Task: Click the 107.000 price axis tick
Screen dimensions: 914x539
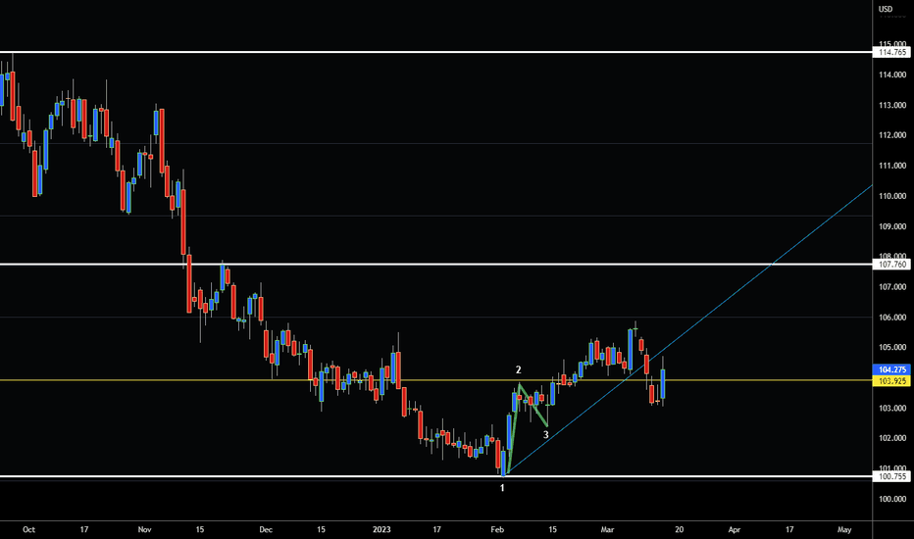Action: click(x=892, y=287)
